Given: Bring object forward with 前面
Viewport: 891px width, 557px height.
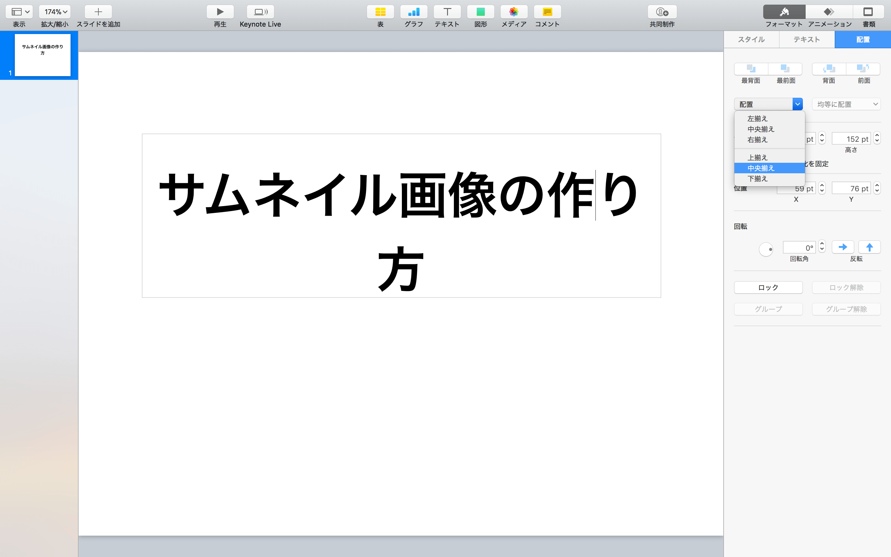Looking at the screenshot, I should coord(863,68).
